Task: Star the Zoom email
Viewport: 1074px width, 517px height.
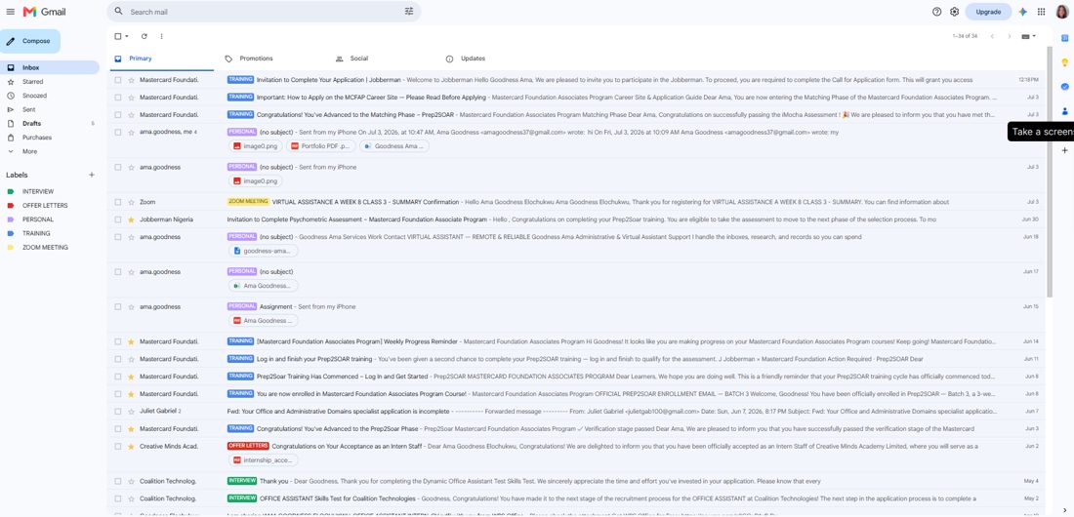Action: pyautogui.click(x=131, y=202)
